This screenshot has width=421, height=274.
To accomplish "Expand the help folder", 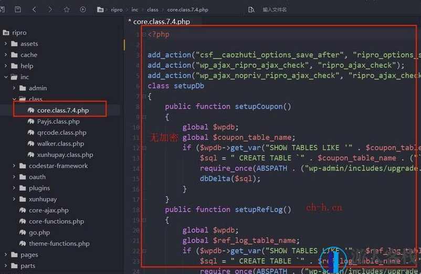I will click(x=6, y=66).
